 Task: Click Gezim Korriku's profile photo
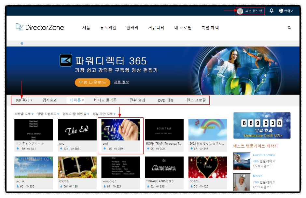click(x=242, y=161)
